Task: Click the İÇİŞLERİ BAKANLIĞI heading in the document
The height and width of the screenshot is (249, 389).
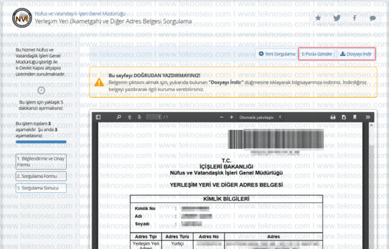Action: [x=226, y=166]
